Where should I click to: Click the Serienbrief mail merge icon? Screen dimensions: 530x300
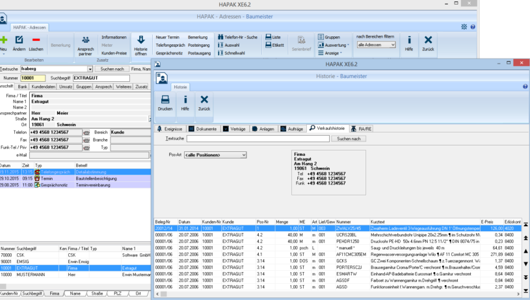click(301, 40)
